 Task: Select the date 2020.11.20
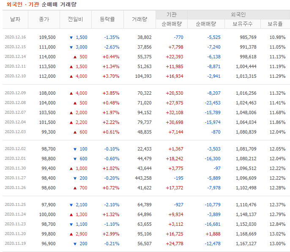[x=15, y=234]
